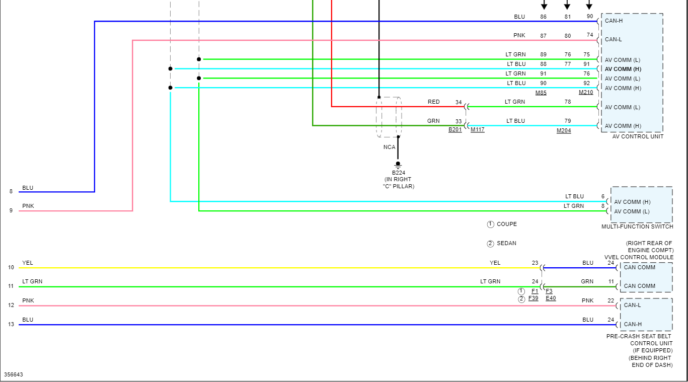Click the diagram number 356643
This screenshot has height=382, width=688.
[x=14, y=375]
